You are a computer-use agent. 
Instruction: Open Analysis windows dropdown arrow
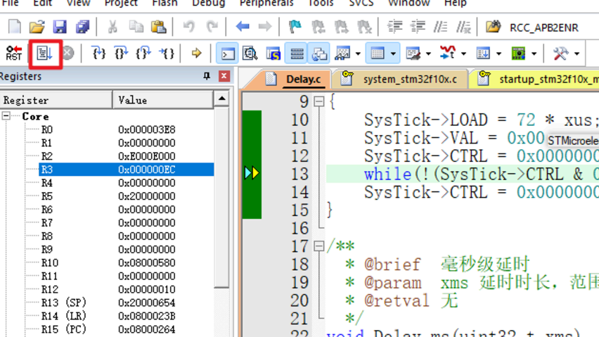coord(463,54)
